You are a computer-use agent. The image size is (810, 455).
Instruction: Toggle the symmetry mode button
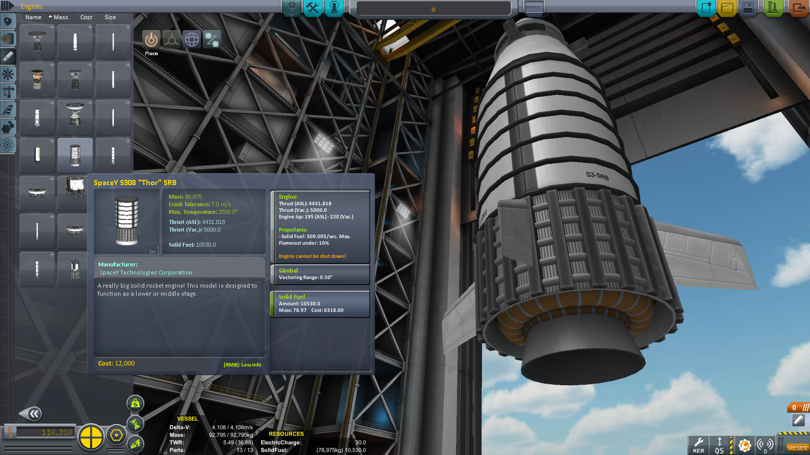coord(91,436)
